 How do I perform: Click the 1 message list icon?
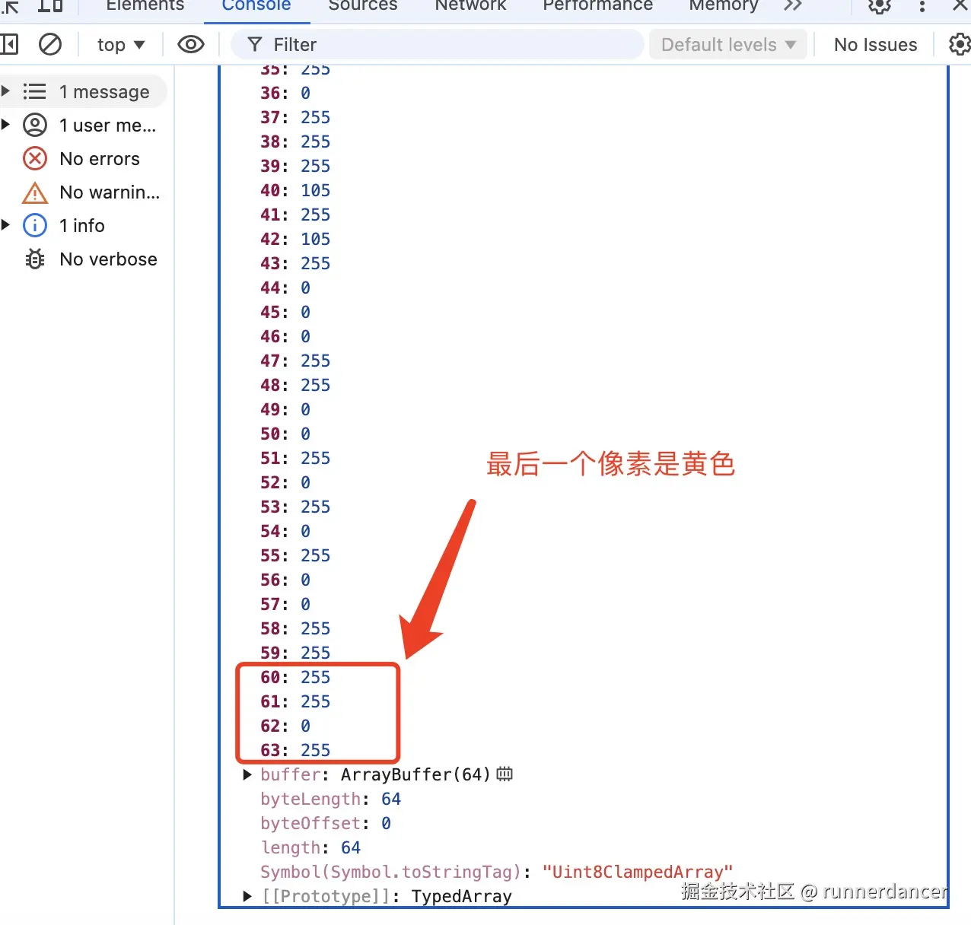click(34, 91)
